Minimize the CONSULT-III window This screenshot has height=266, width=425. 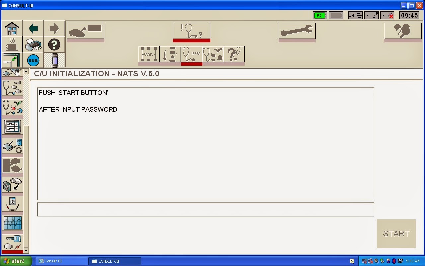coord(404,5)
